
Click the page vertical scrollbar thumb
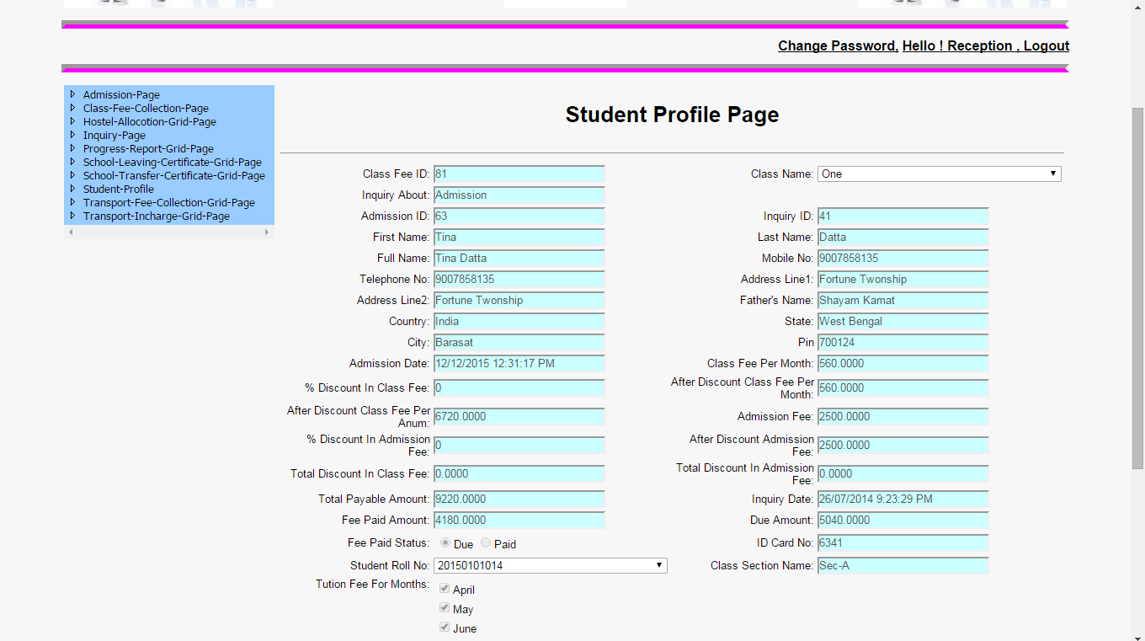[1137, 288]
